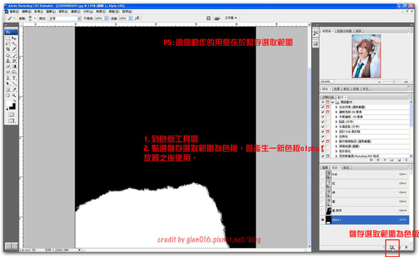Toggle checkmark for 預設動作 action set
Viewport: 419px width, 257px height.
(323, 102)
